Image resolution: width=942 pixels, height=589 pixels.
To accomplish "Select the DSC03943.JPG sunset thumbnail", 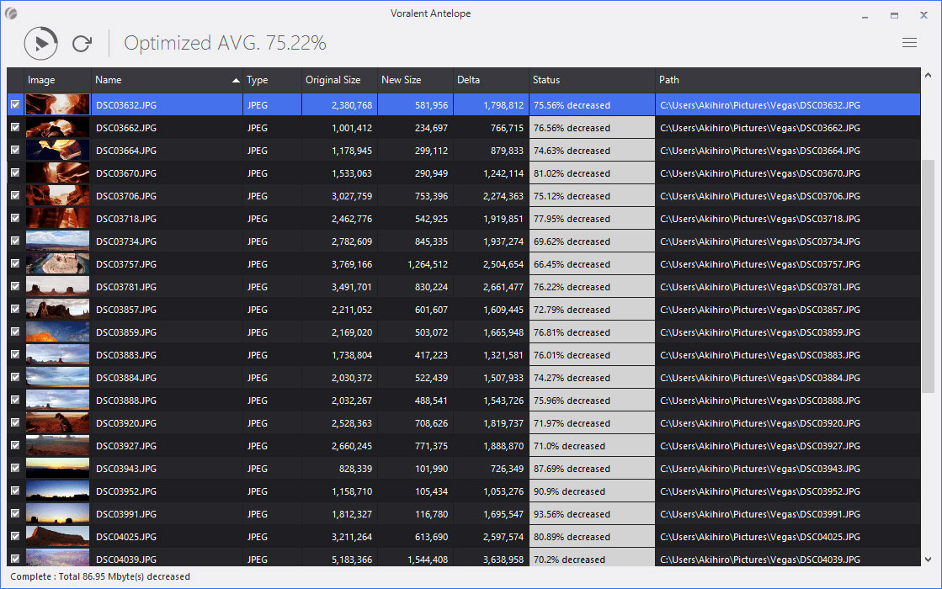I will (x=57, y=469).
